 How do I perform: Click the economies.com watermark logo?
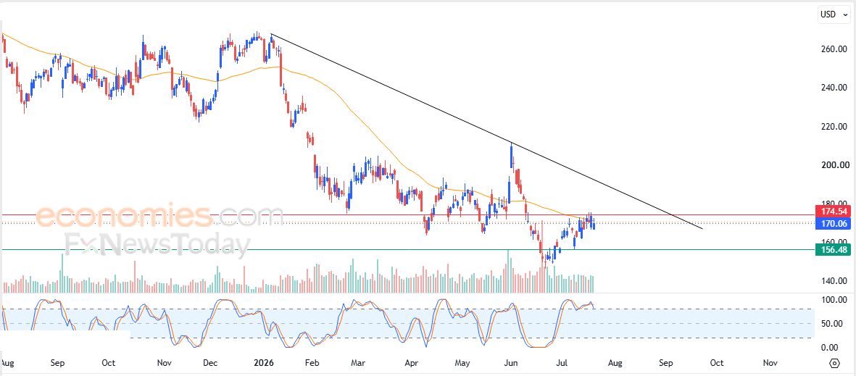(x=159, y=214)
